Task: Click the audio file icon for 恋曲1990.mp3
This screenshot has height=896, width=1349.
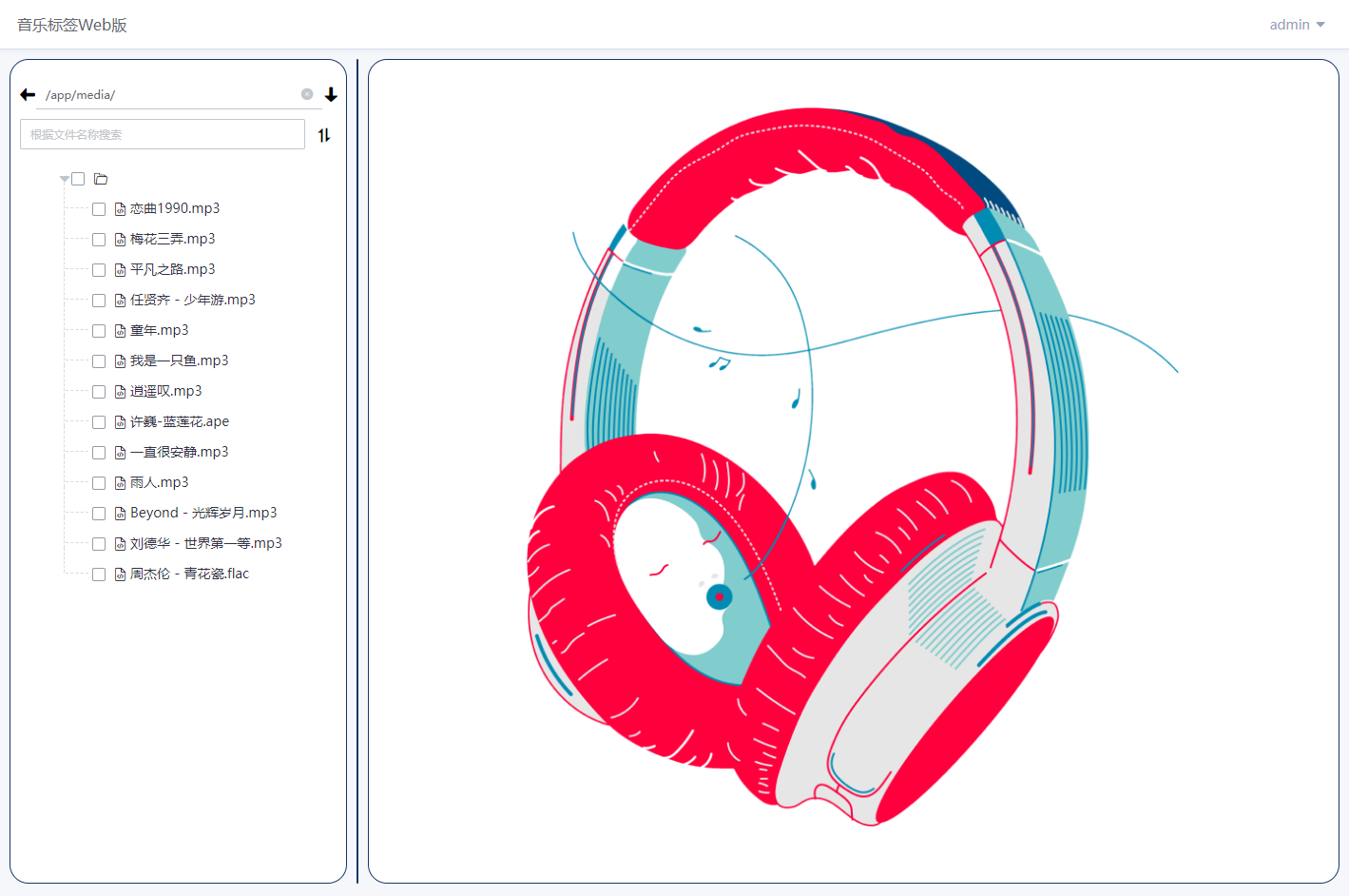Action: tap(120, 209)
